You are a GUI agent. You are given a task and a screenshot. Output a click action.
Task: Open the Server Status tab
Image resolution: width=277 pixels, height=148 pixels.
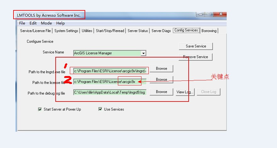pyautogui.click(x=138, y=31)
